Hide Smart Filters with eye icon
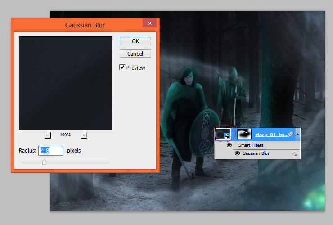The width and height of the screenshot is (333, 225). click(x=229, y=145)
